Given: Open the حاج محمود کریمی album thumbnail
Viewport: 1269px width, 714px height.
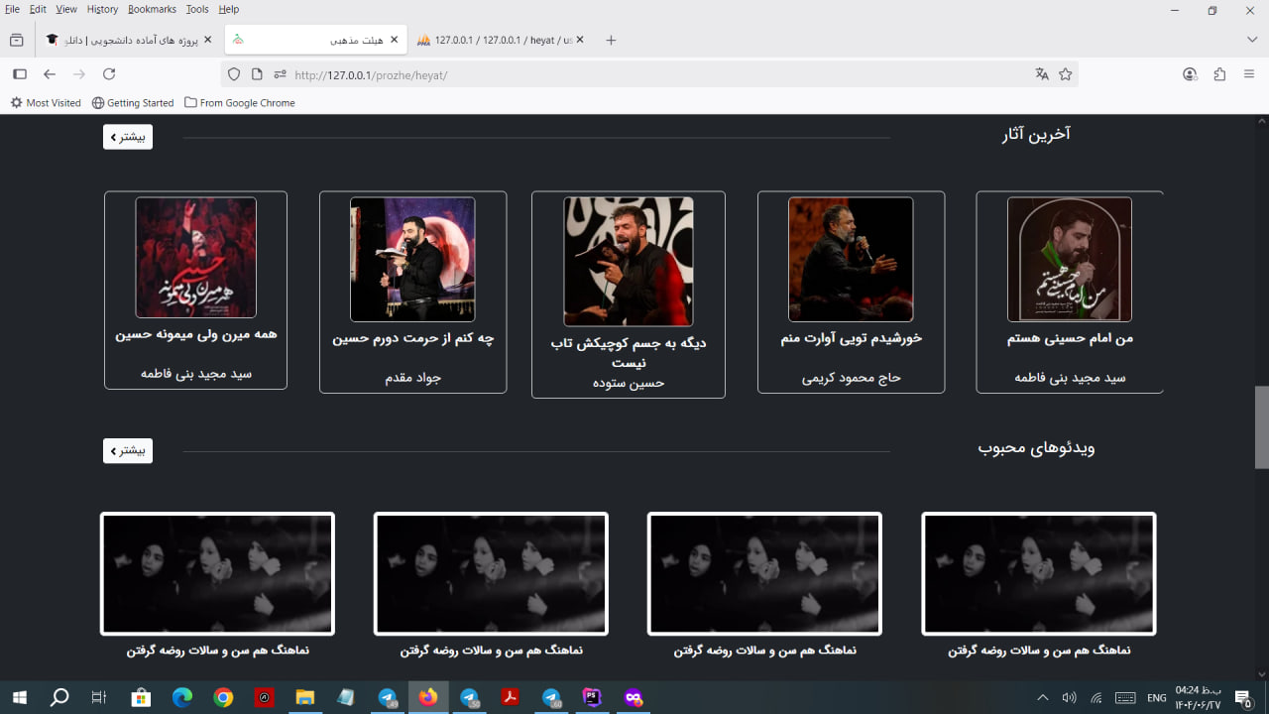Looking at the screenshot, I should (x=851, y=260).
